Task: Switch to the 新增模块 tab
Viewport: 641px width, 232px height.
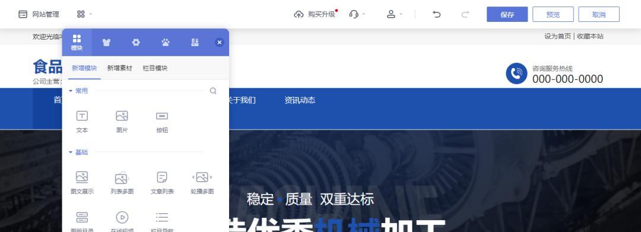Action: (84, 68)
